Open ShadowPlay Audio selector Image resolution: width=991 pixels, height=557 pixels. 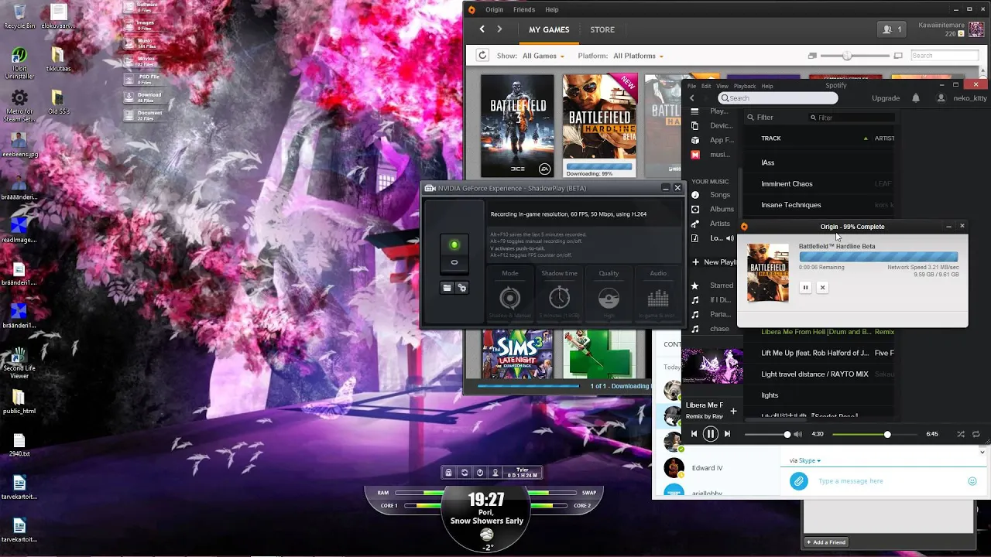coord(658,295)
